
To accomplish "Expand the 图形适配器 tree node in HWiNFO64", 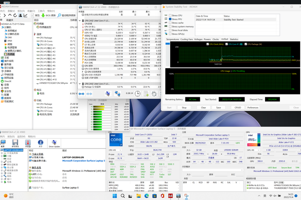I will point(2,165).
